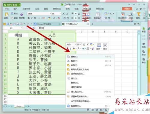Click the fx insert function icon

(x=34, y=28)
